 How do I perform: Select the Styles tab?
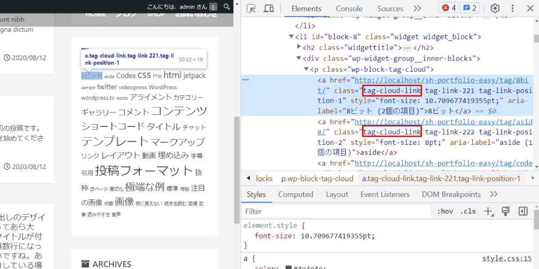coord(256,194)
